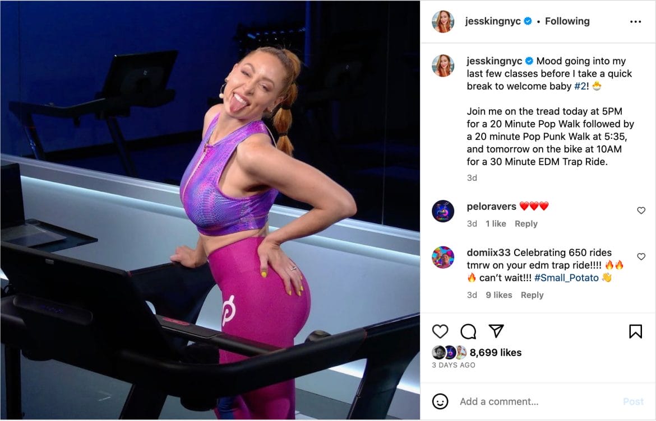This screenshot has height=421, width=656.
Task: Save the post with the bookmark icon
Action: tap(635, 331)
